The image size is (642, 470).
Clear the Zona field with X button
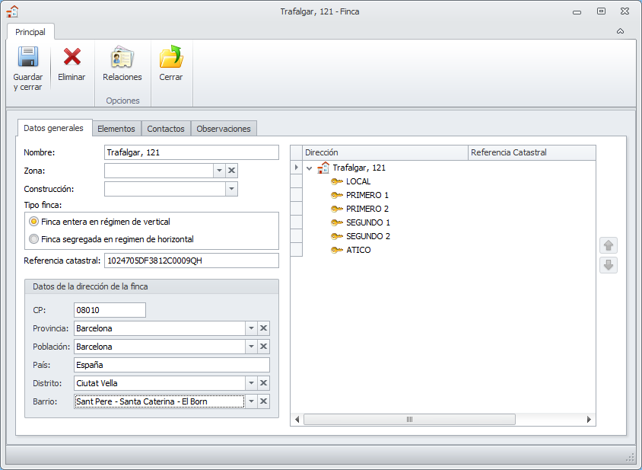[x=232, y=171]
